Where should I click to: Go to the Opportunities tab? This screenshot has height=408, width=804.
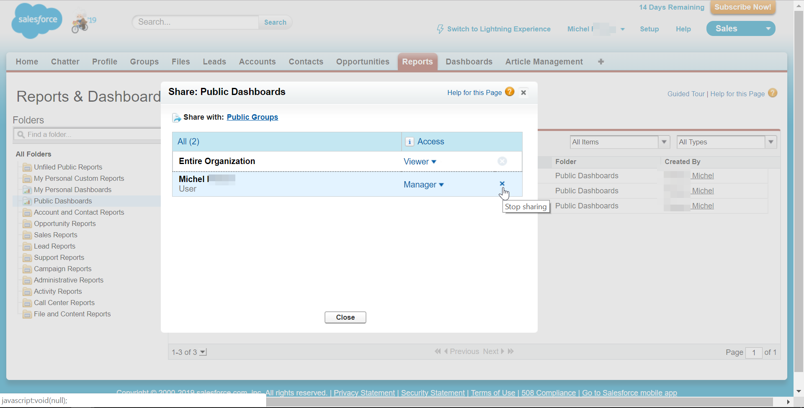[x=363, y=62]
